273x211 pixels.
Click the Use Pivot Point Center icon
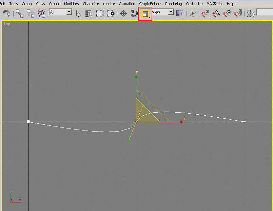180,14
